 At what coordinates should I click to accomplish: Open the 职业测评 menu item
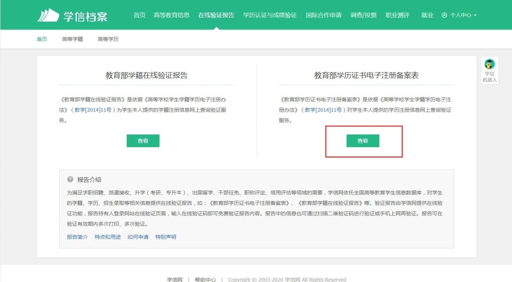(398, 15)
